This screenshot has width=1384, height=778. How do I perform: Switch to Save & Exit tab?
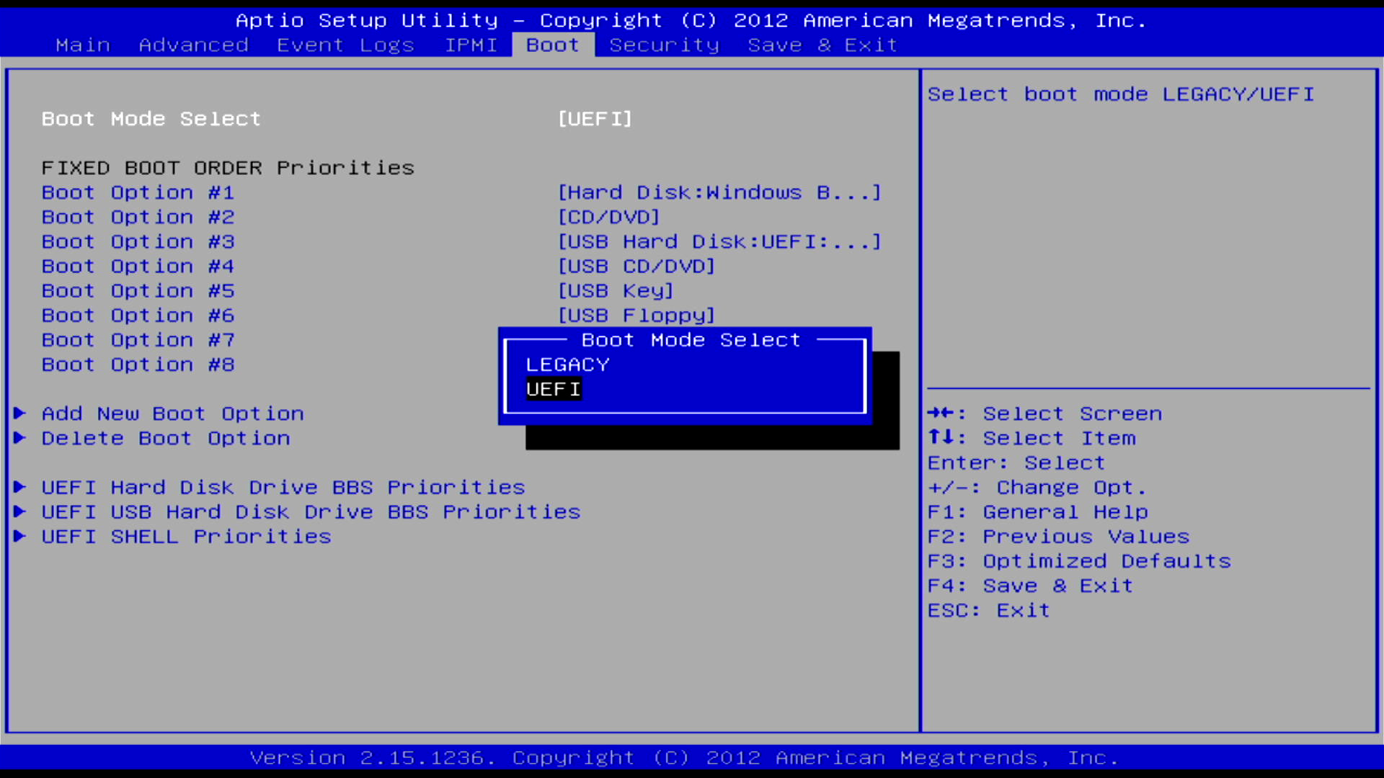(x=822, y=45)
